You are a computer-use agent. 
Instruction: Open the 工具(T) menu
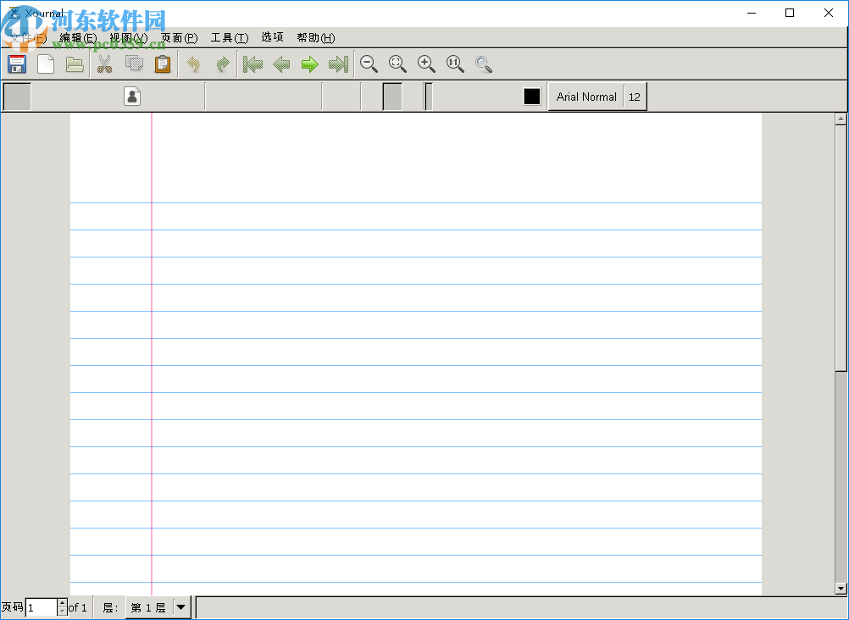tap(230, 37)
